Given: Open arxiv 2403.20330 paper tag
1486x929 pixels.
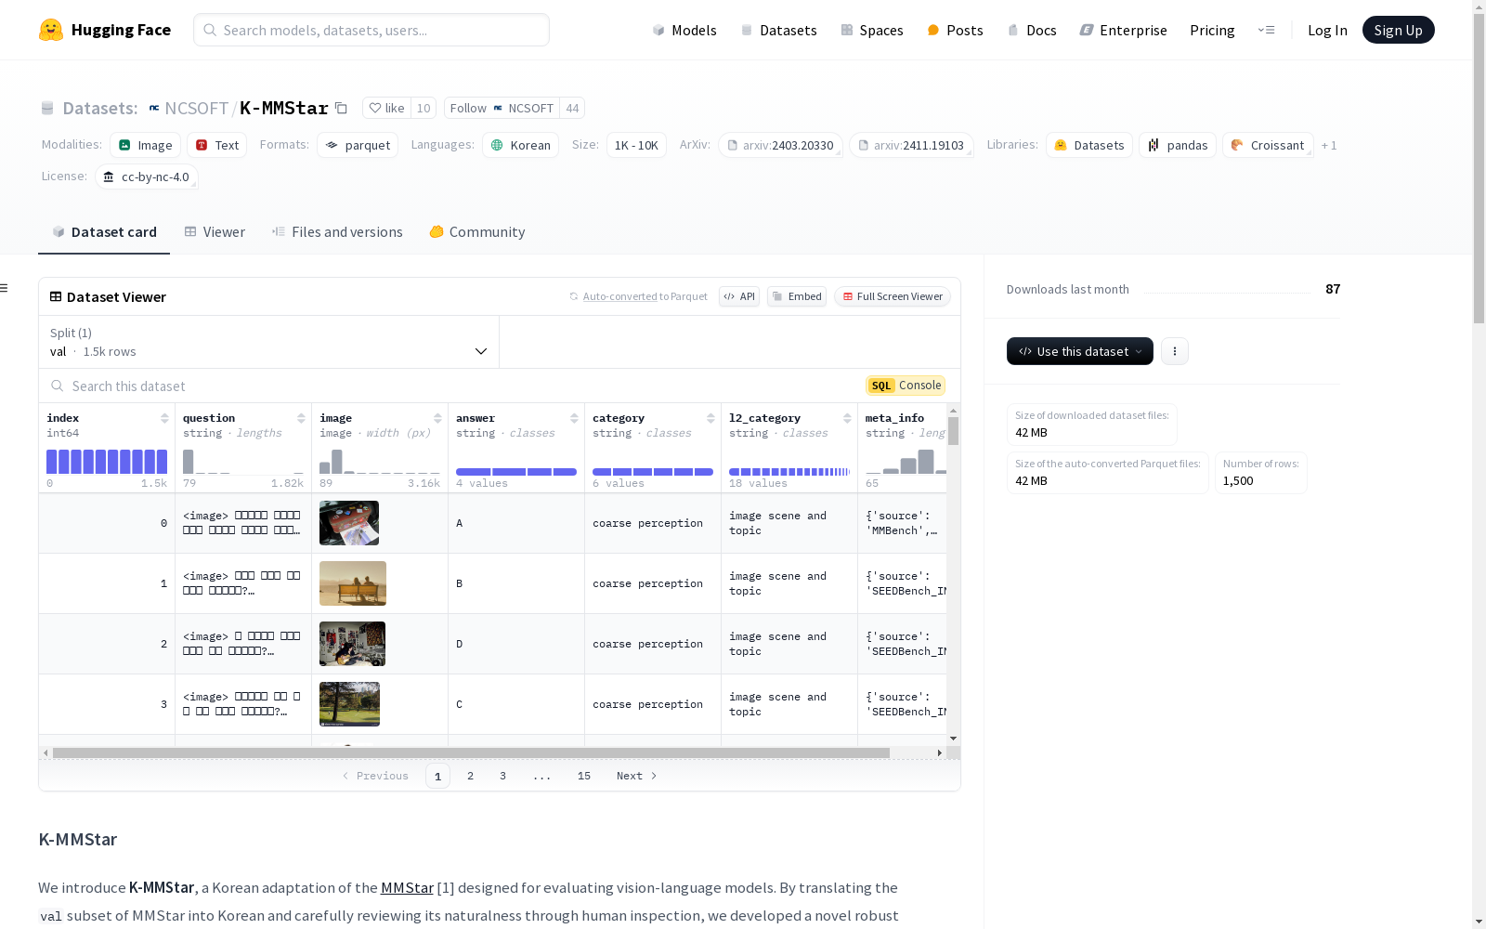Looking at the screenshot, I should click(x=780, y=145).
